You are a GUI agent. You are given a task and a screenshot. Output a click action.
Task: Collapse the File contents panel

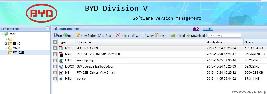(x=48, y=29)
